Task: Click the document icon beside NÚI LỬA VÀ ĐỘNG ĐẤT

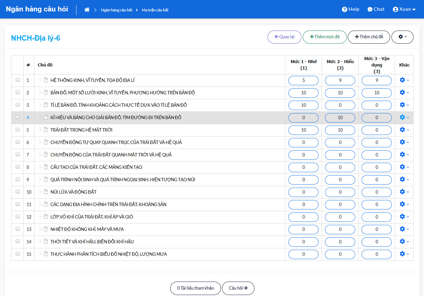Action: 46,192
